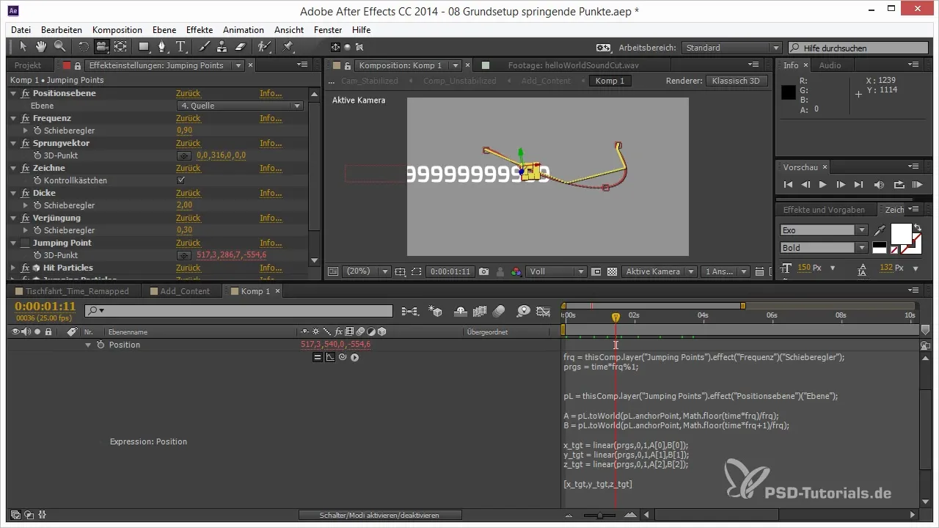The height and width of the screenshot is (528, 939).
Task: Toggle the Kontrollkästchen checkbox under Zeichne
Action: (181, 180)
